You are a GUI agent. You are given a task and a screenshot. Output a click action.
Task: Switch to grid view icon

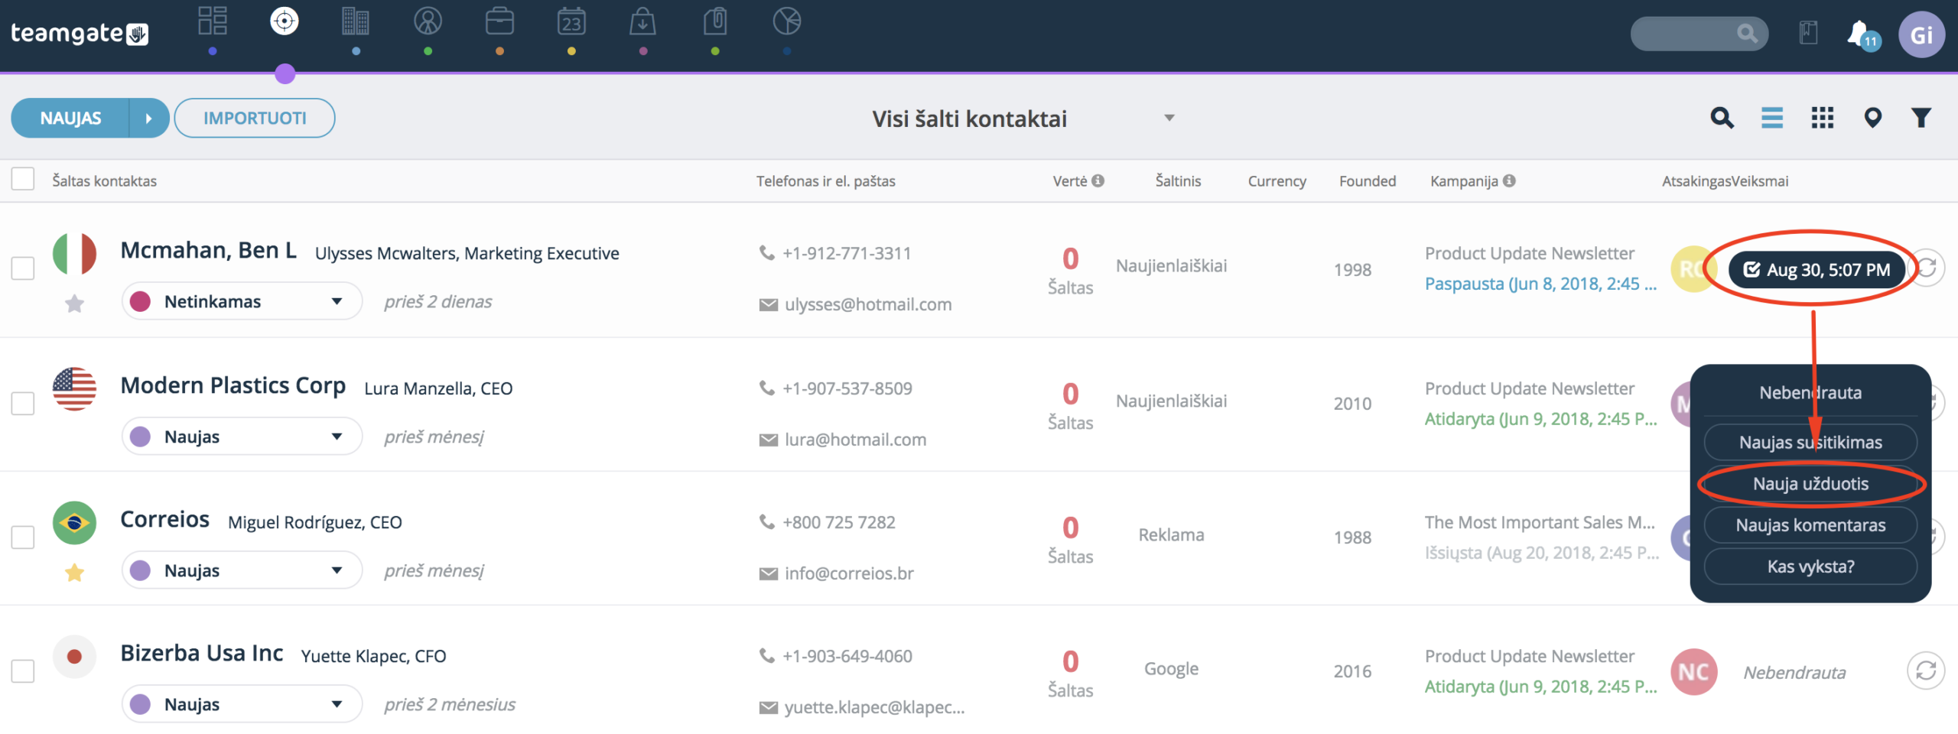tap(1823, 118)
